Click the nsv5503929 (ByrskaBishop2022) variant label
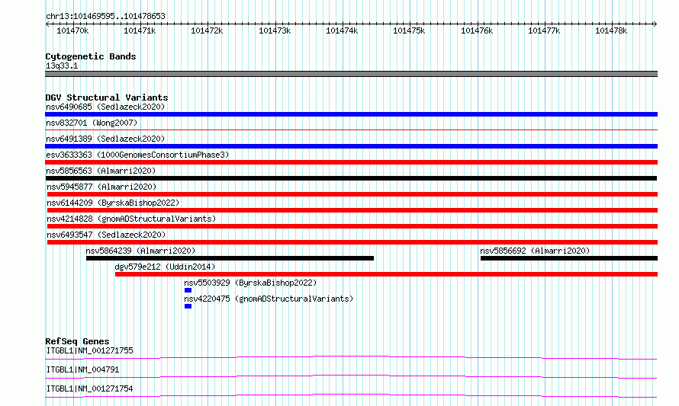This screenshot has width=679, height=406. (x=250, y=283)
